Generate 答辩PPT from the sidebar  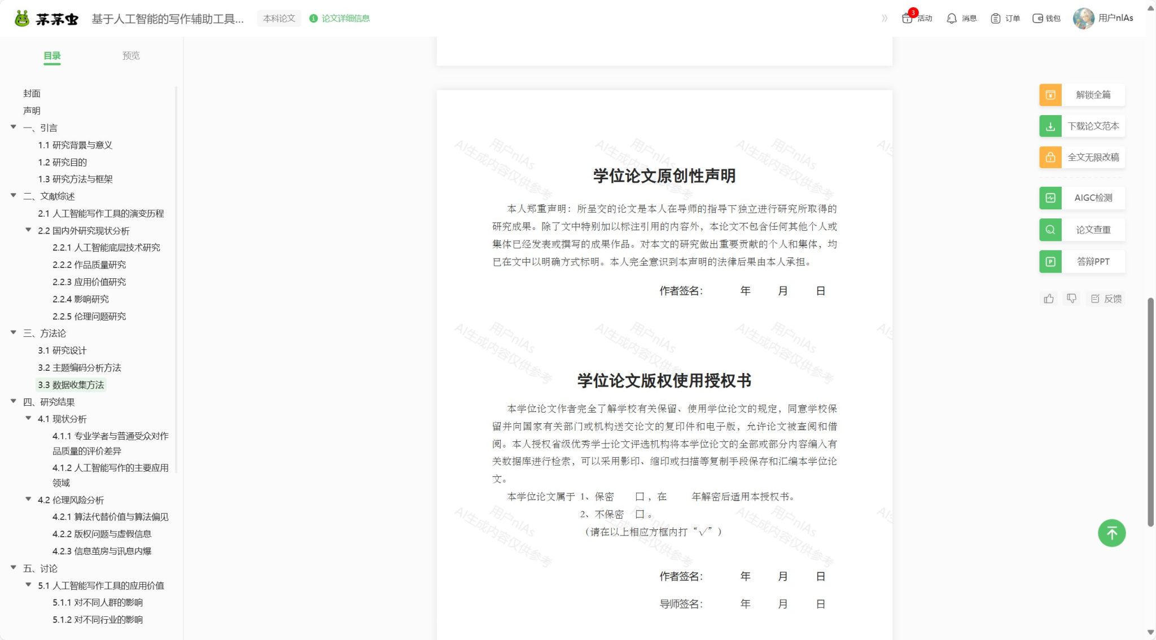[1081, 261]
